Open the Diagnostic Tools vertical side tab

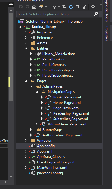pos(107,11)
